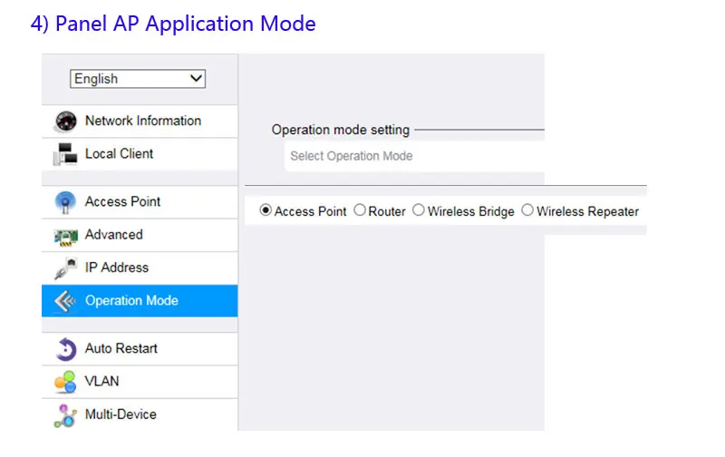Enable Wireless Repeater mode radio
Screen dimensions: 725x457
[x=527, y=210]
